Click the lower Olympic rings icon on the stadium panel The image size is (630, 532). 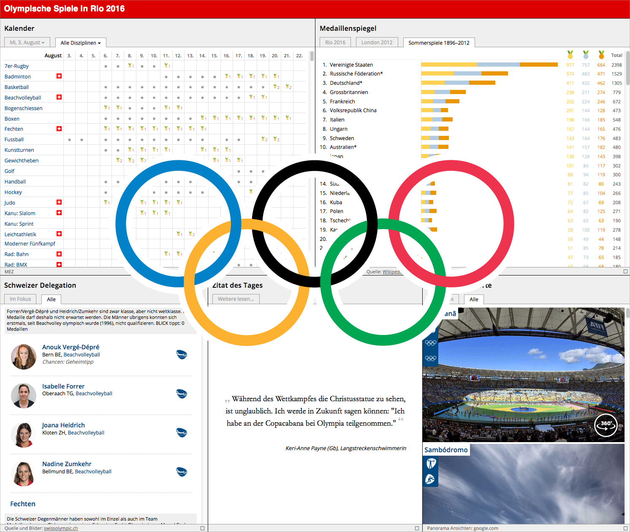431,358
